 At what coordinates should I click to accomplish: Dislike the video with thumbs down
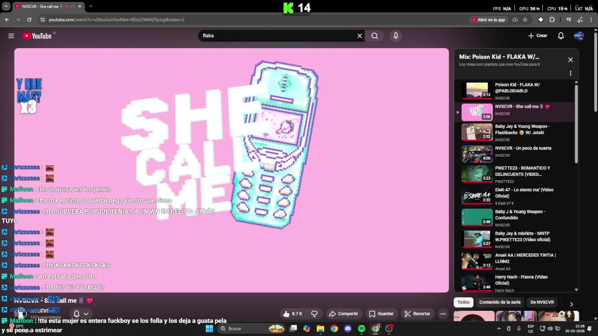click(x=314, y=314)
